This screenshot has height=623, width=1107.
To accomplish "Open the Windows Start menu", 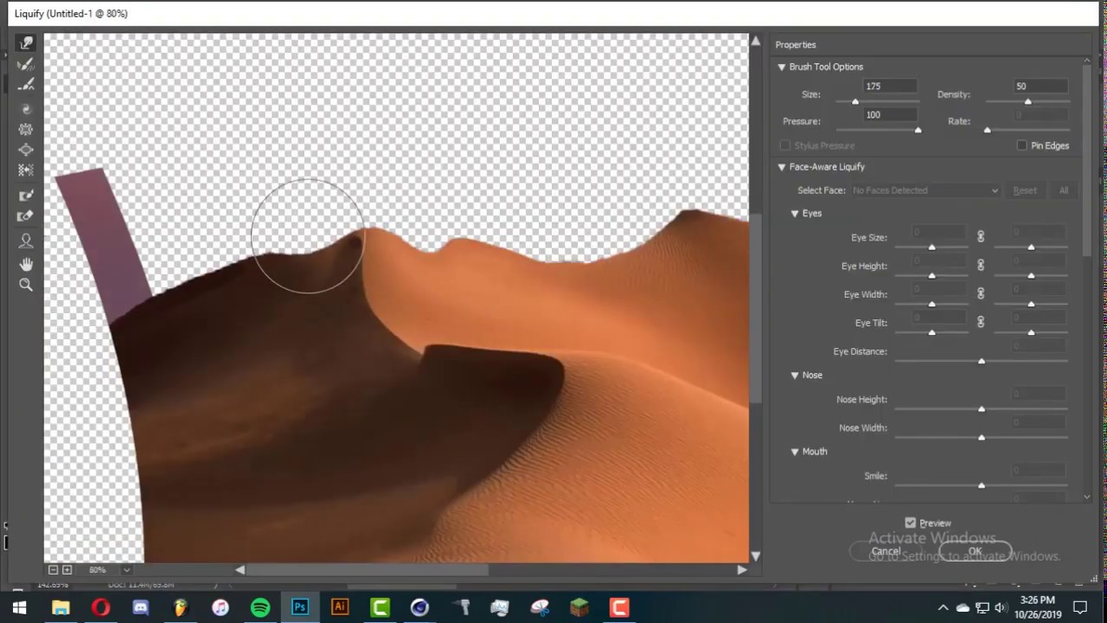I will (x=19, y=607).
